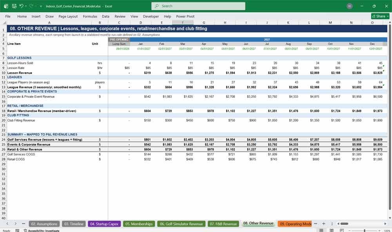
Task: Click the Redo icon
Action: click(31, 6)
